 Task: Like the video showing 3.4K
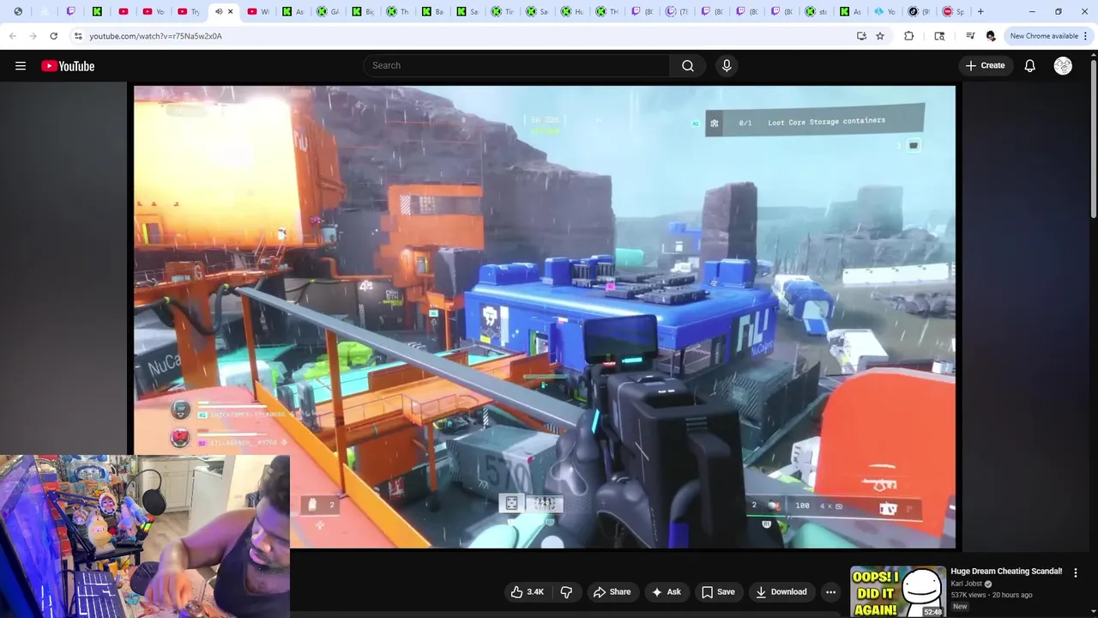point(527,591)
